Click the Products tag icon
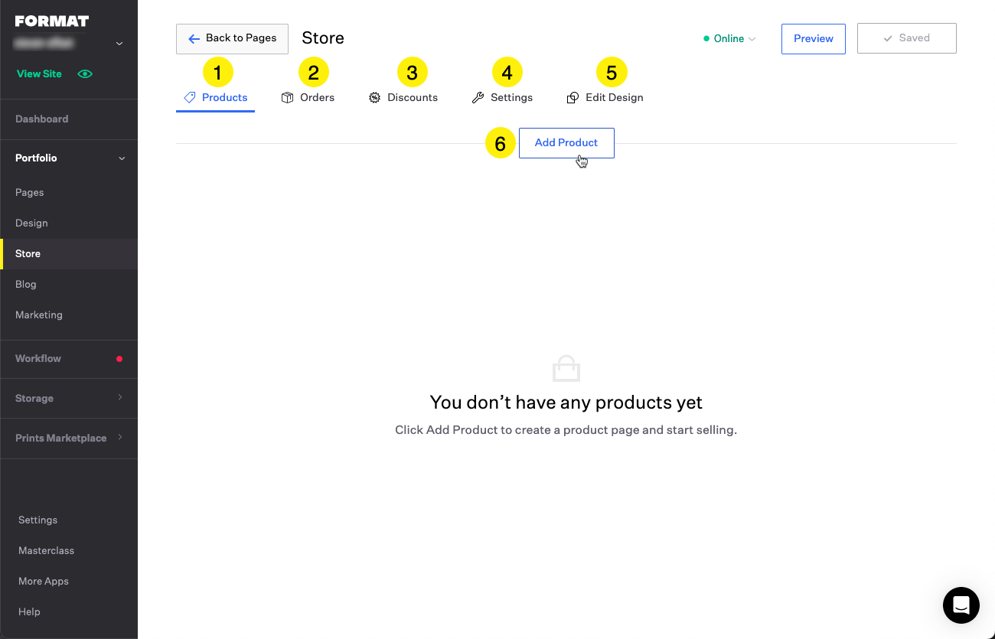Viewport: 995px width, 639px height. tap(190, 98)
